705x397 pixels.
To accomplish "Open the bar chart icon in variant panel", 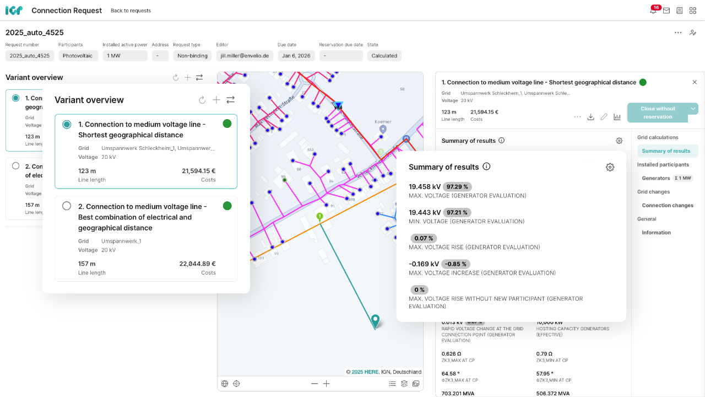I will (617, 117).
